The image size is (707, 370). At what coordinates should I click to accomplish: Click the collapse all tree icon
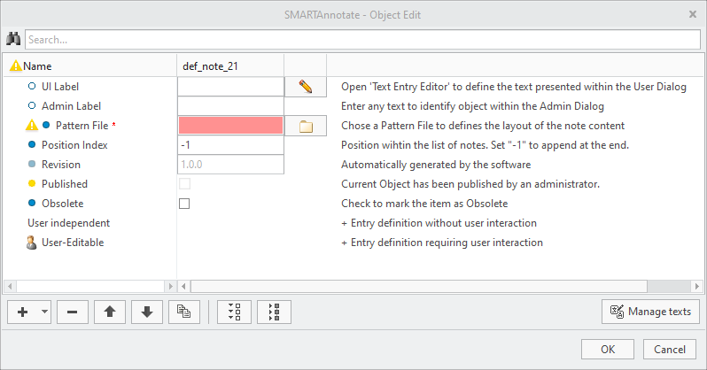(x=274, y=312)
